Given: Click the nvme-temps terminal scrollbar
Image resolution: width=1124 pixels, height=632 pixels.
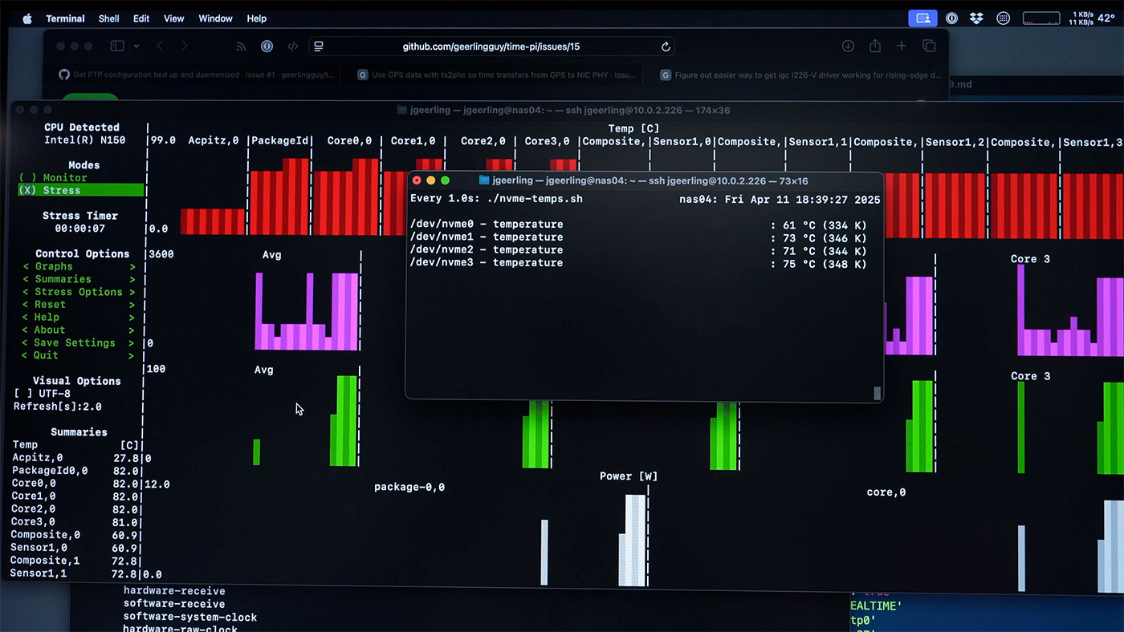Looking at the screenshot, I should click(878, 392).
